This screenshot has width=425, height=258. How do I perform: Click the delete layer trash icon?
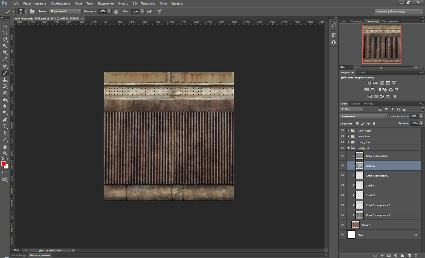point(416,256)
